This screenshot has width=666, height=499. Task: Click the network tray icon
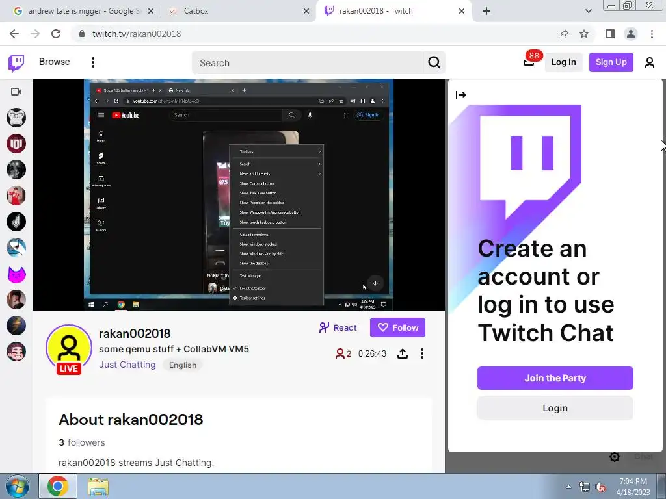pos(585,487)
